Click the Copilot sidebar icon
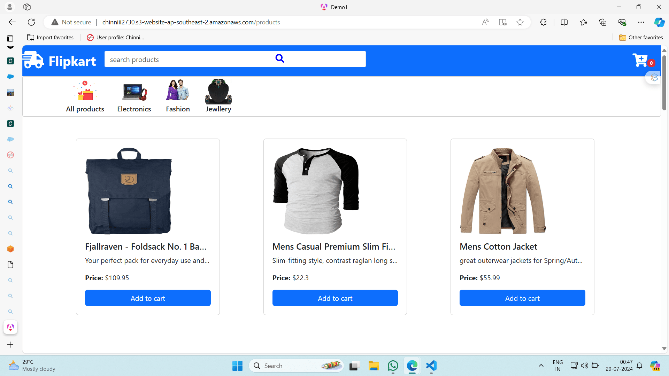This screenshot has width=669, height=376. [x=659, y=22]
